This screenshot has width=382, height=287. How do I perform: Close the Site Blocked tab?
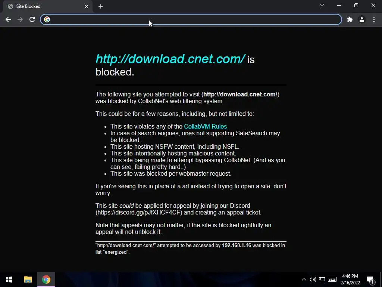point(87,6)
